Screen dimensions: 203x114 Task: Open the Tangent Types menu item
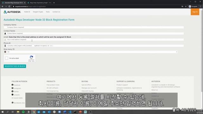coord(38,12)
